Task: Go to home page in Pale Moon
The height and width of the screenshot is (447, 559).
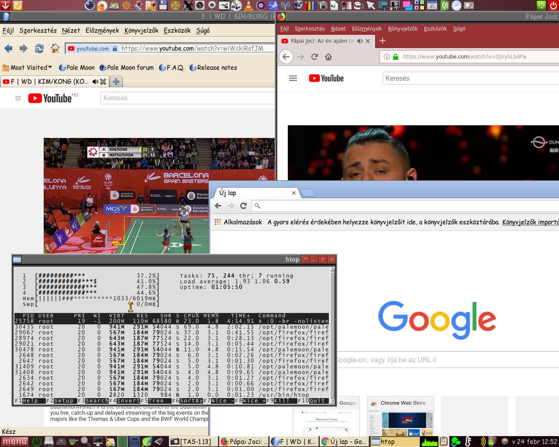Action: [55, 48]
